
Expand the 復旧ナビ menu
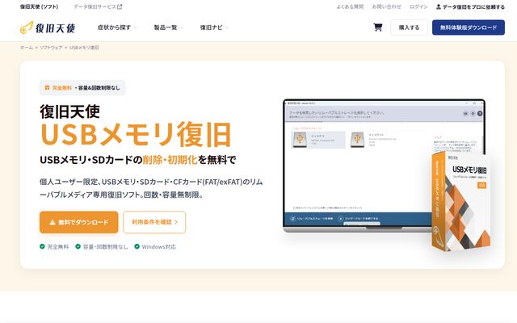click(213, 27)
